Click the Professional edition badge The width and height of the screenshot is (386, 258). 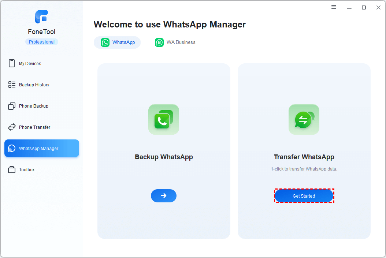(x=42, y=42)
